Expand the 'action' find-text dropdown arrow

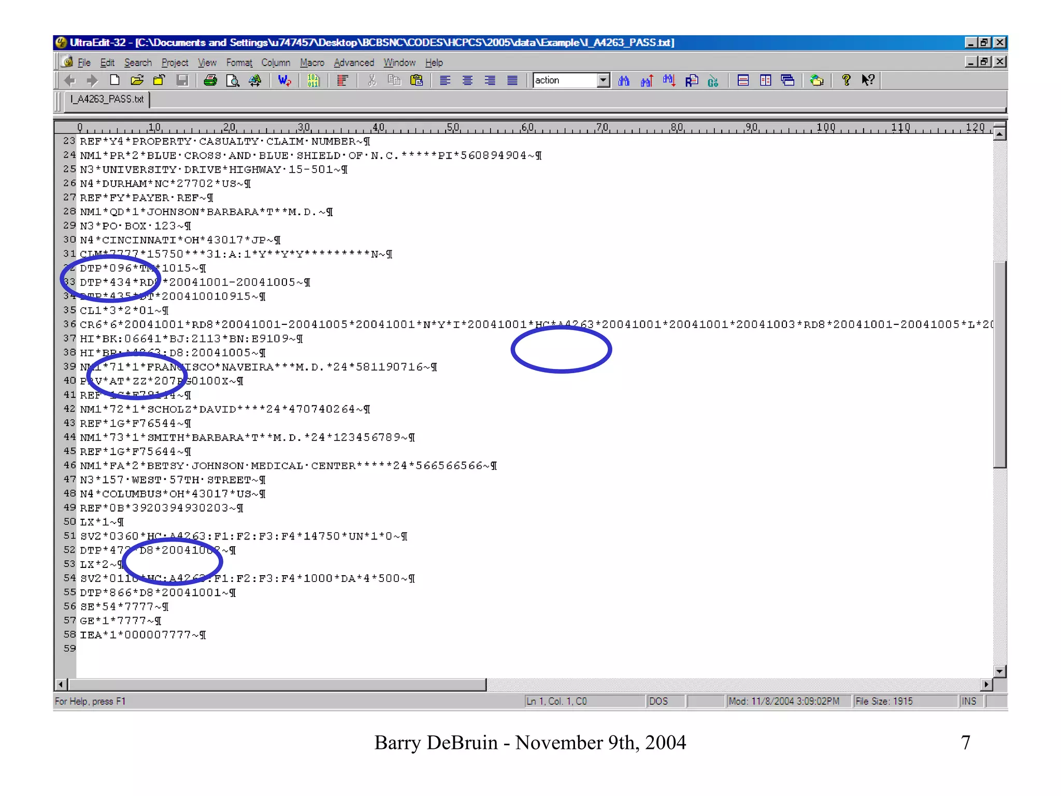[x=603, y=80]
